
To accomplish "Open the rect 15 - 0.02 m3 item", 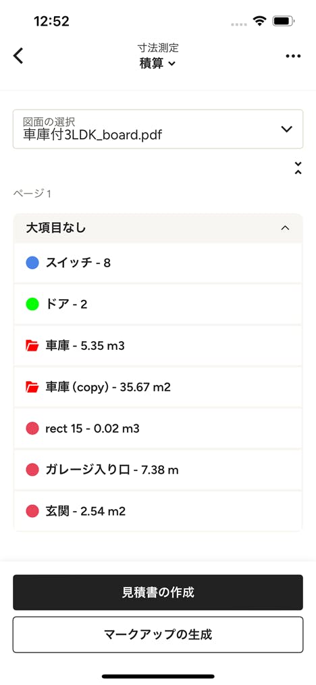I will click(x=158, y=428).
